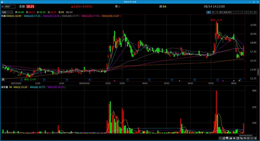Click the lowest price label 12.45
260x141 pixels.
[x=30, y=79]
